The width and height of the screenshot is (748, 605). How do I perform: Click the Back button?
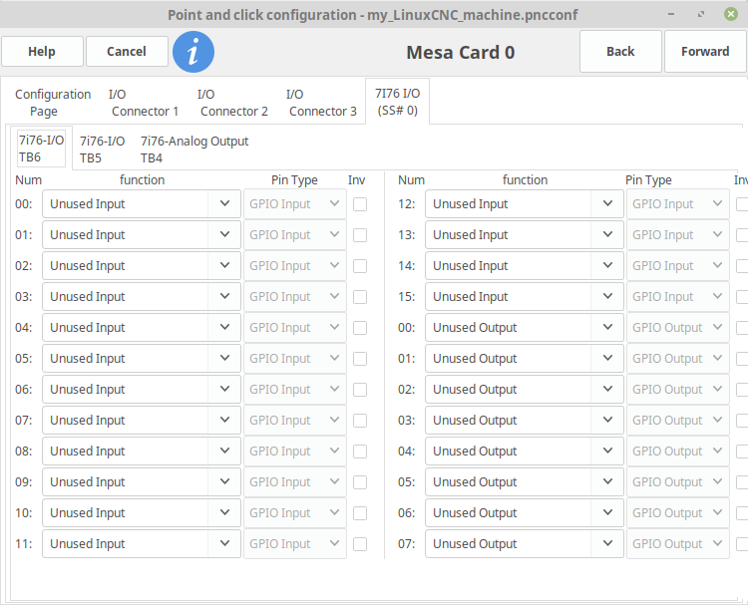click(620, 52)
